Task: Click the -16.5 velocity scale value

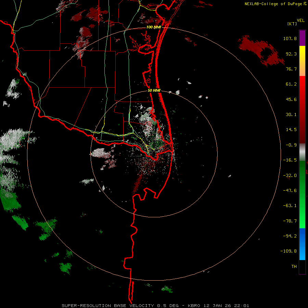Action: pyautogui.click(x=290, y=160)
